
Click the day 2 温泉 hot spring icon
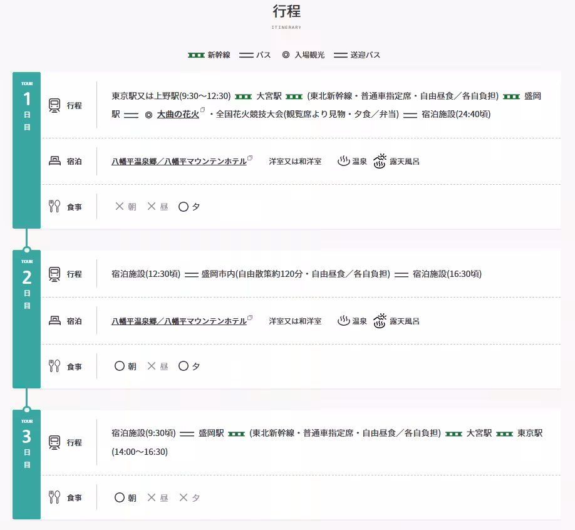click(344, 320)
